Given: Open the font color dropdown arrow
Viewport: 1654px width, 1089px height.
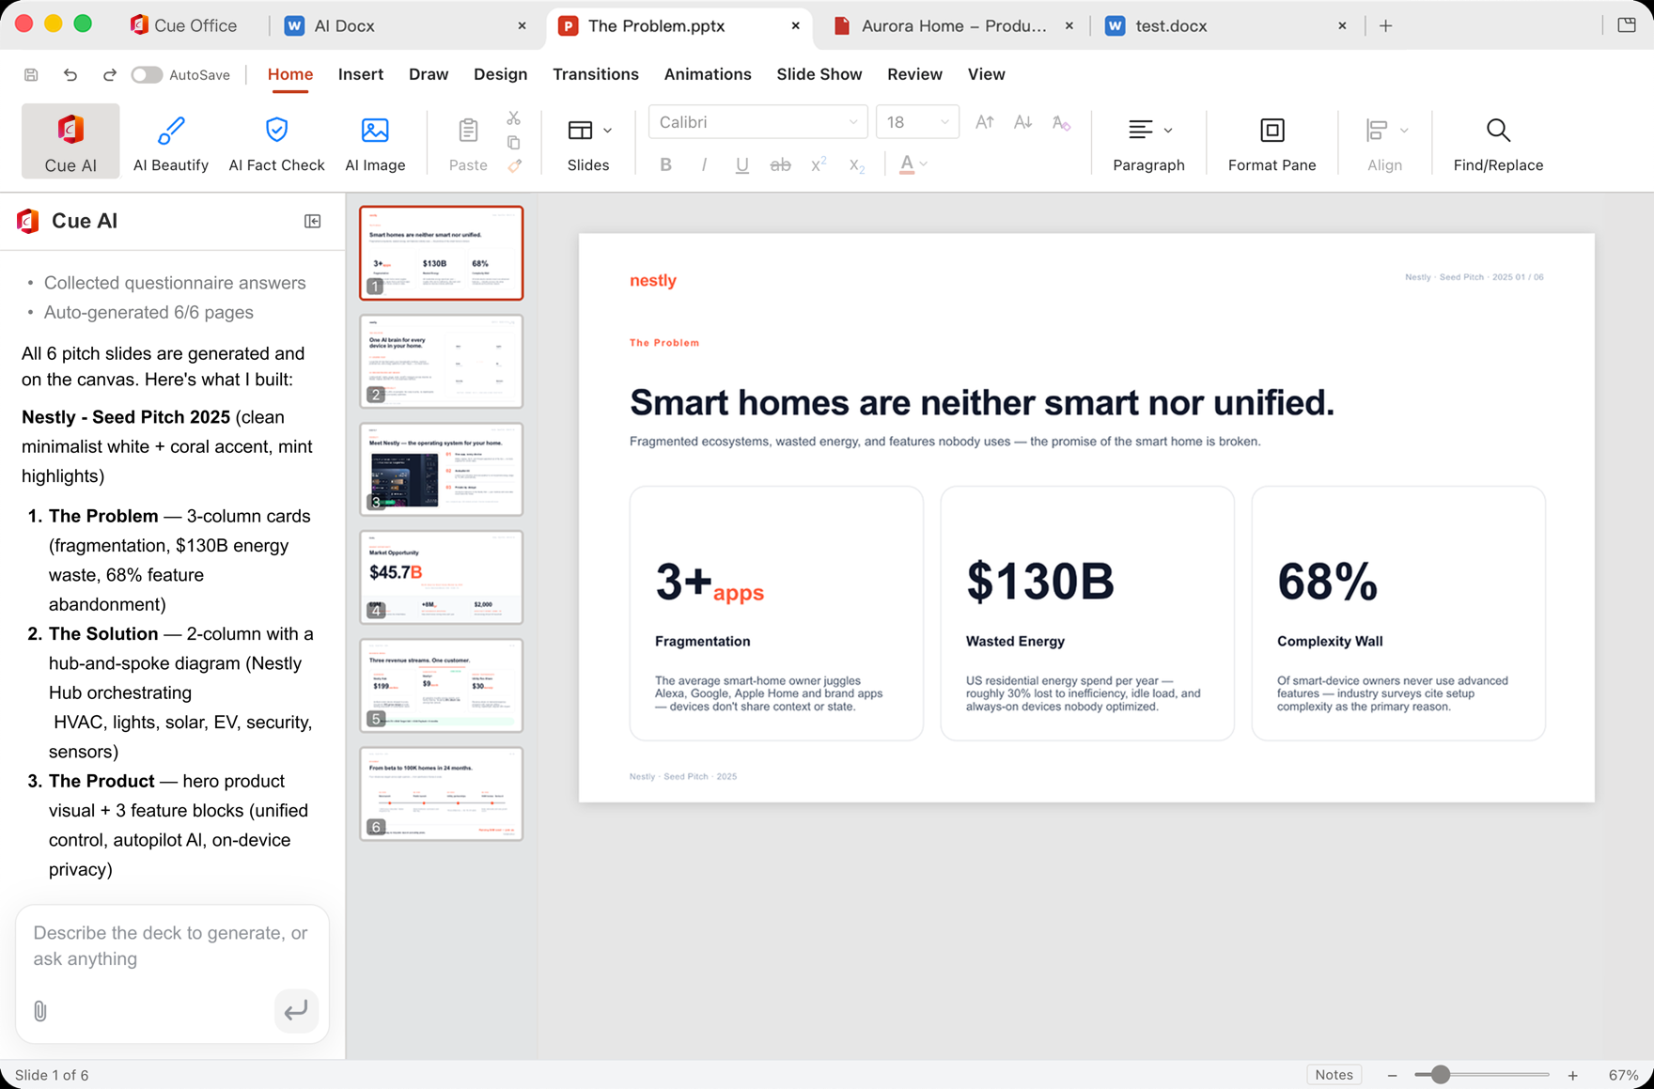Looking at the screenshot, I should (x=924, y=164).
